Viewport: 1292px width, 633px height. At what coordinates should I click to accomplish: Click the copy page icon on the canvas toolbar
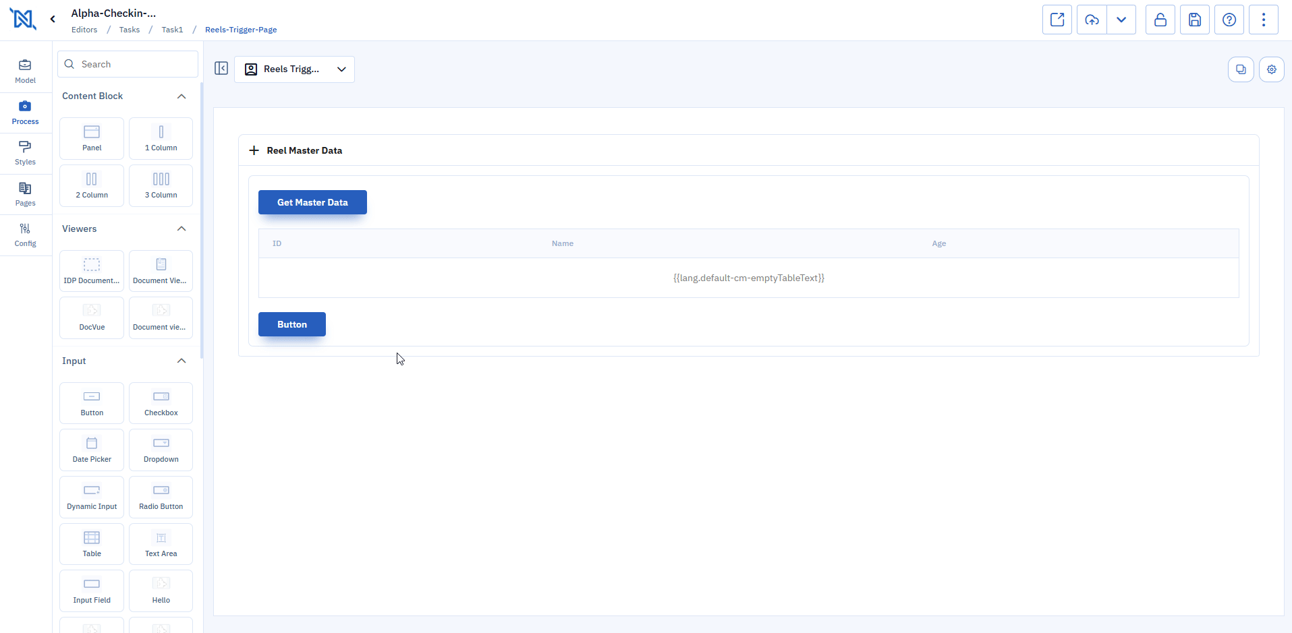click(1241, 69)
